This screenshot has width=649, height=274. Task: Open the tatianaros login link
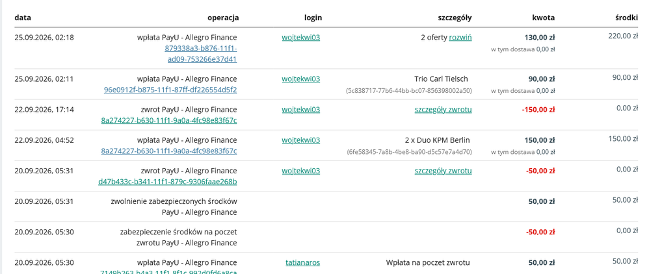click(x=302, y=262)
